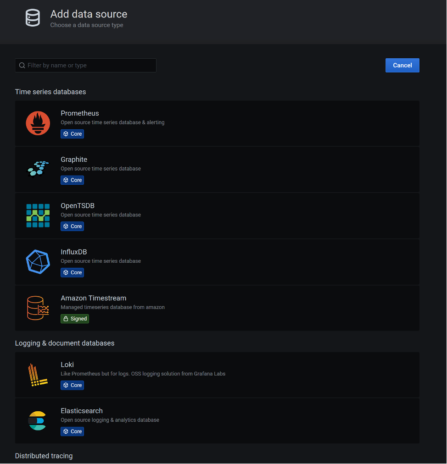Pick the InfluxDB data source entry

coord(217,262)
